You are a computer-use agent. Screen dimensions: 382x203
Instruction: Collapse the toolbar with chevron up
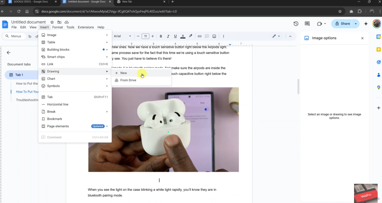[x=290, y=36]
